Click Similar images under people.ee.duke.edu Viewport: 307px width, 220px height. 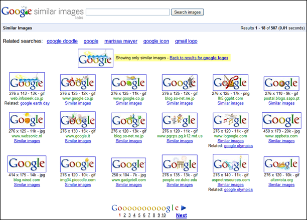coord(180,185)
